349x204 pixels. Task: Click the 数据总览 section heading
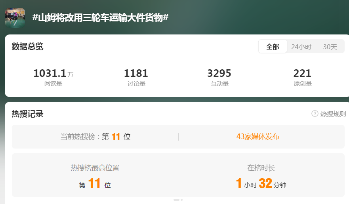click(27, 47)
